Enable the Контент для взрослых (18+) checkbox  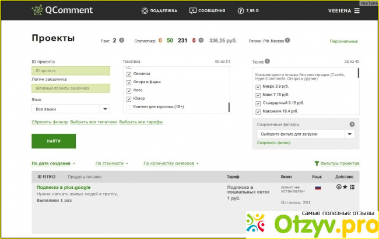pos(128,107)
